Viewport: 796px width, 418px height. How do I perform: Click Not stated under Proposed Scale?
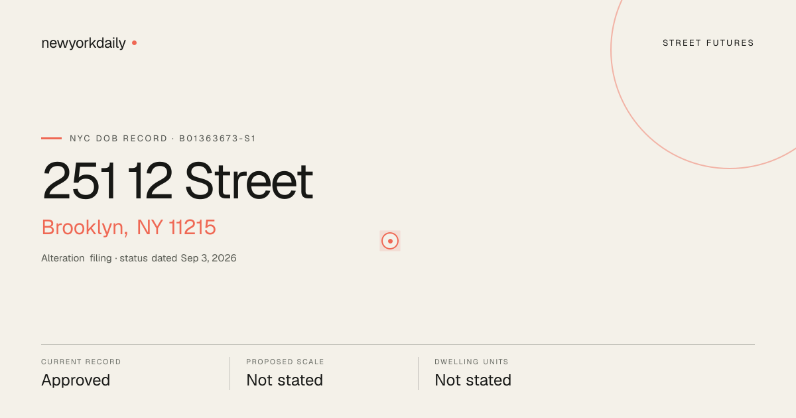coord(285,380)
